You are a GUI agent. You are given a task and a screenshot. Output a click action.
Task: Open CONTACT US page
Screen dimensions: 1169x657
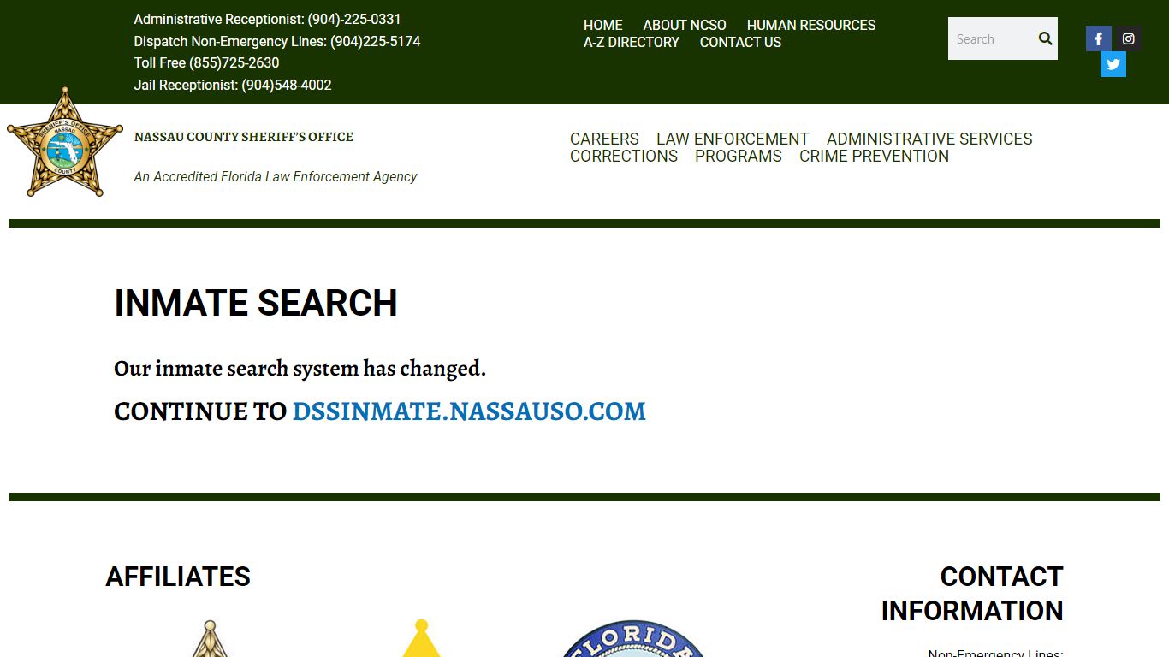click(x=740, y=42)
